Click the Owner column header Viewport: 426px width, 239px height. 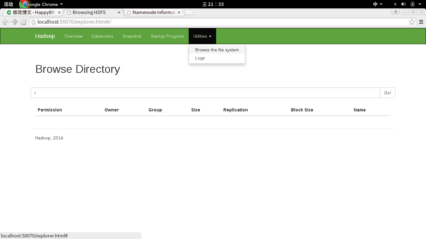coord(112,110)
